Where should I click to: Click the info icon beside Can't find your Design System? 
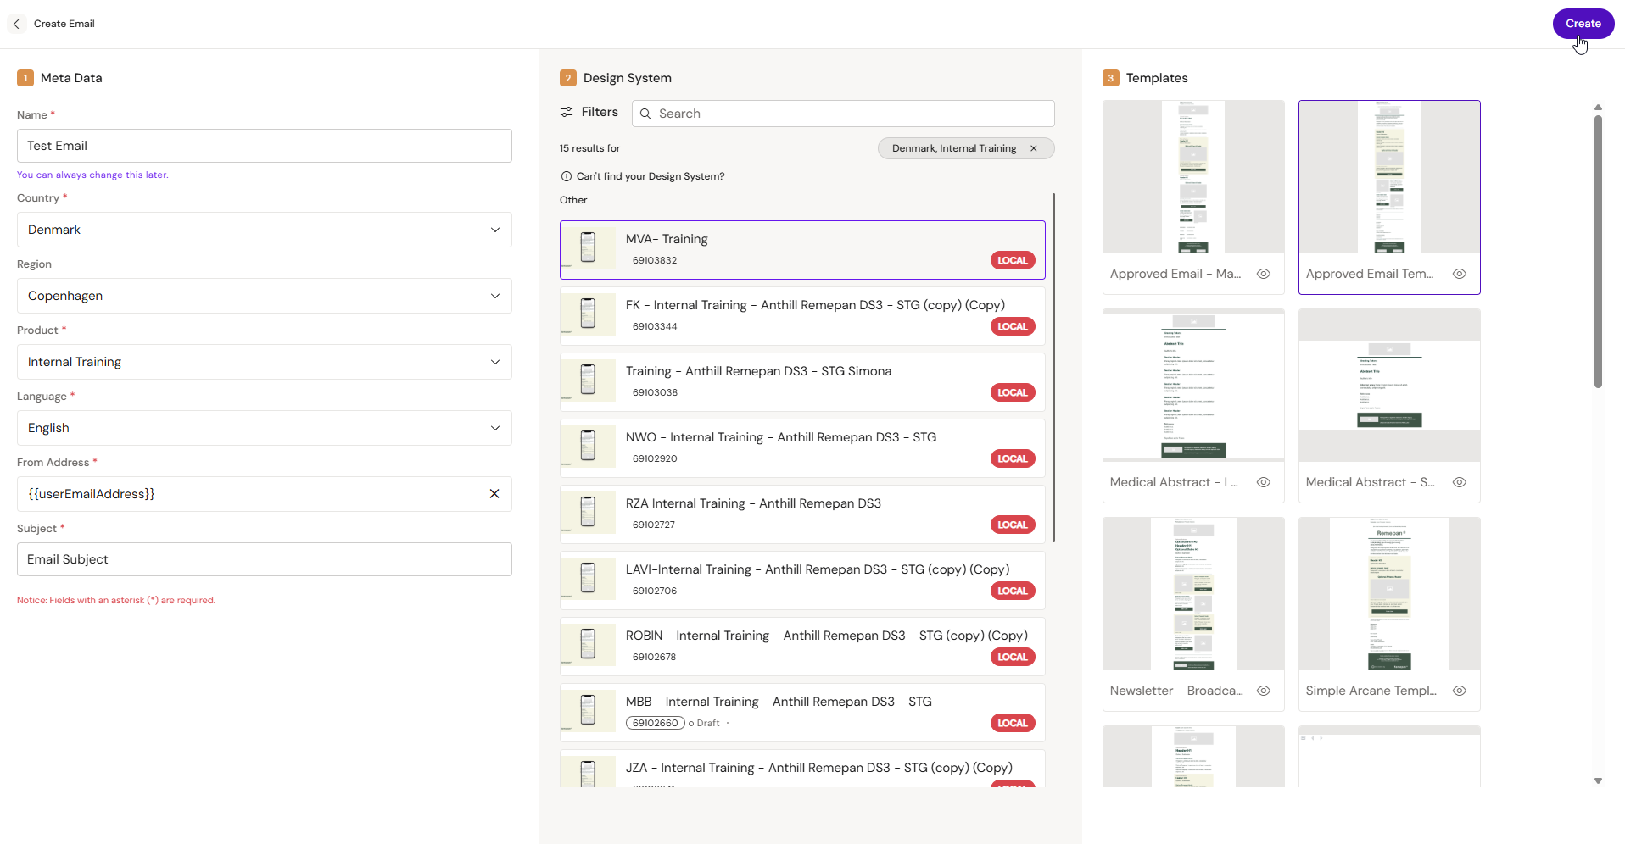tap(567, 176)
